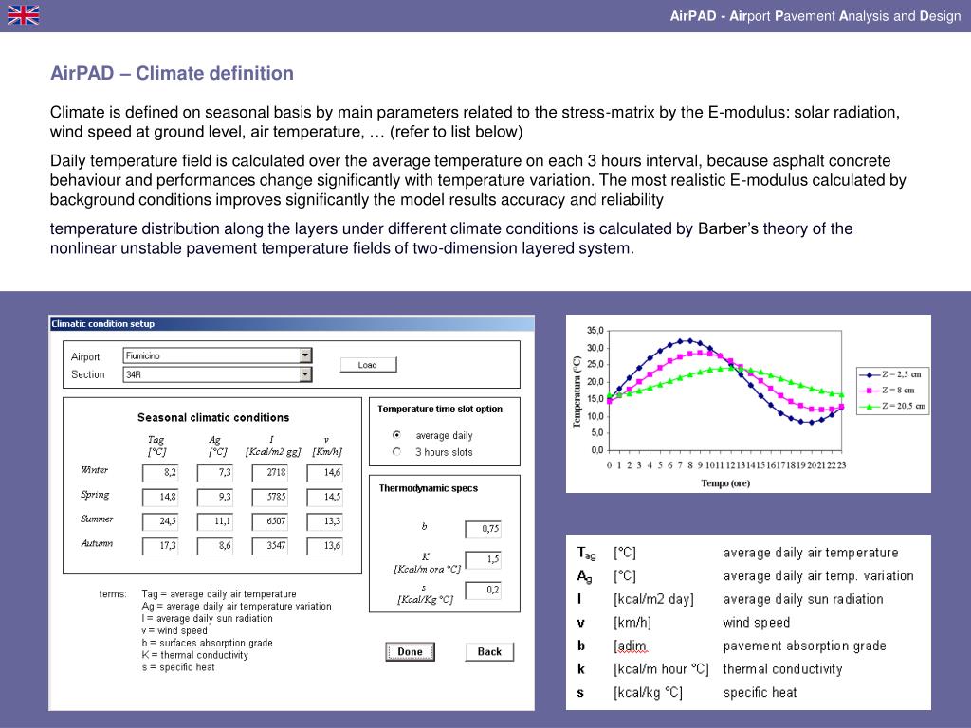Edit the Summer wind speed field 13,3

[324, 522]
